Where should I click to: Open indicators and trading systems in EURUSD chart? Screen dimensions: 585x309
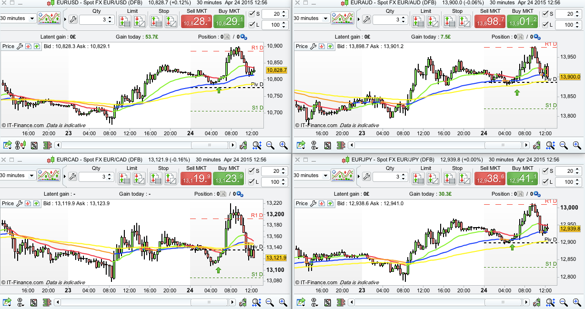[50, 19]
